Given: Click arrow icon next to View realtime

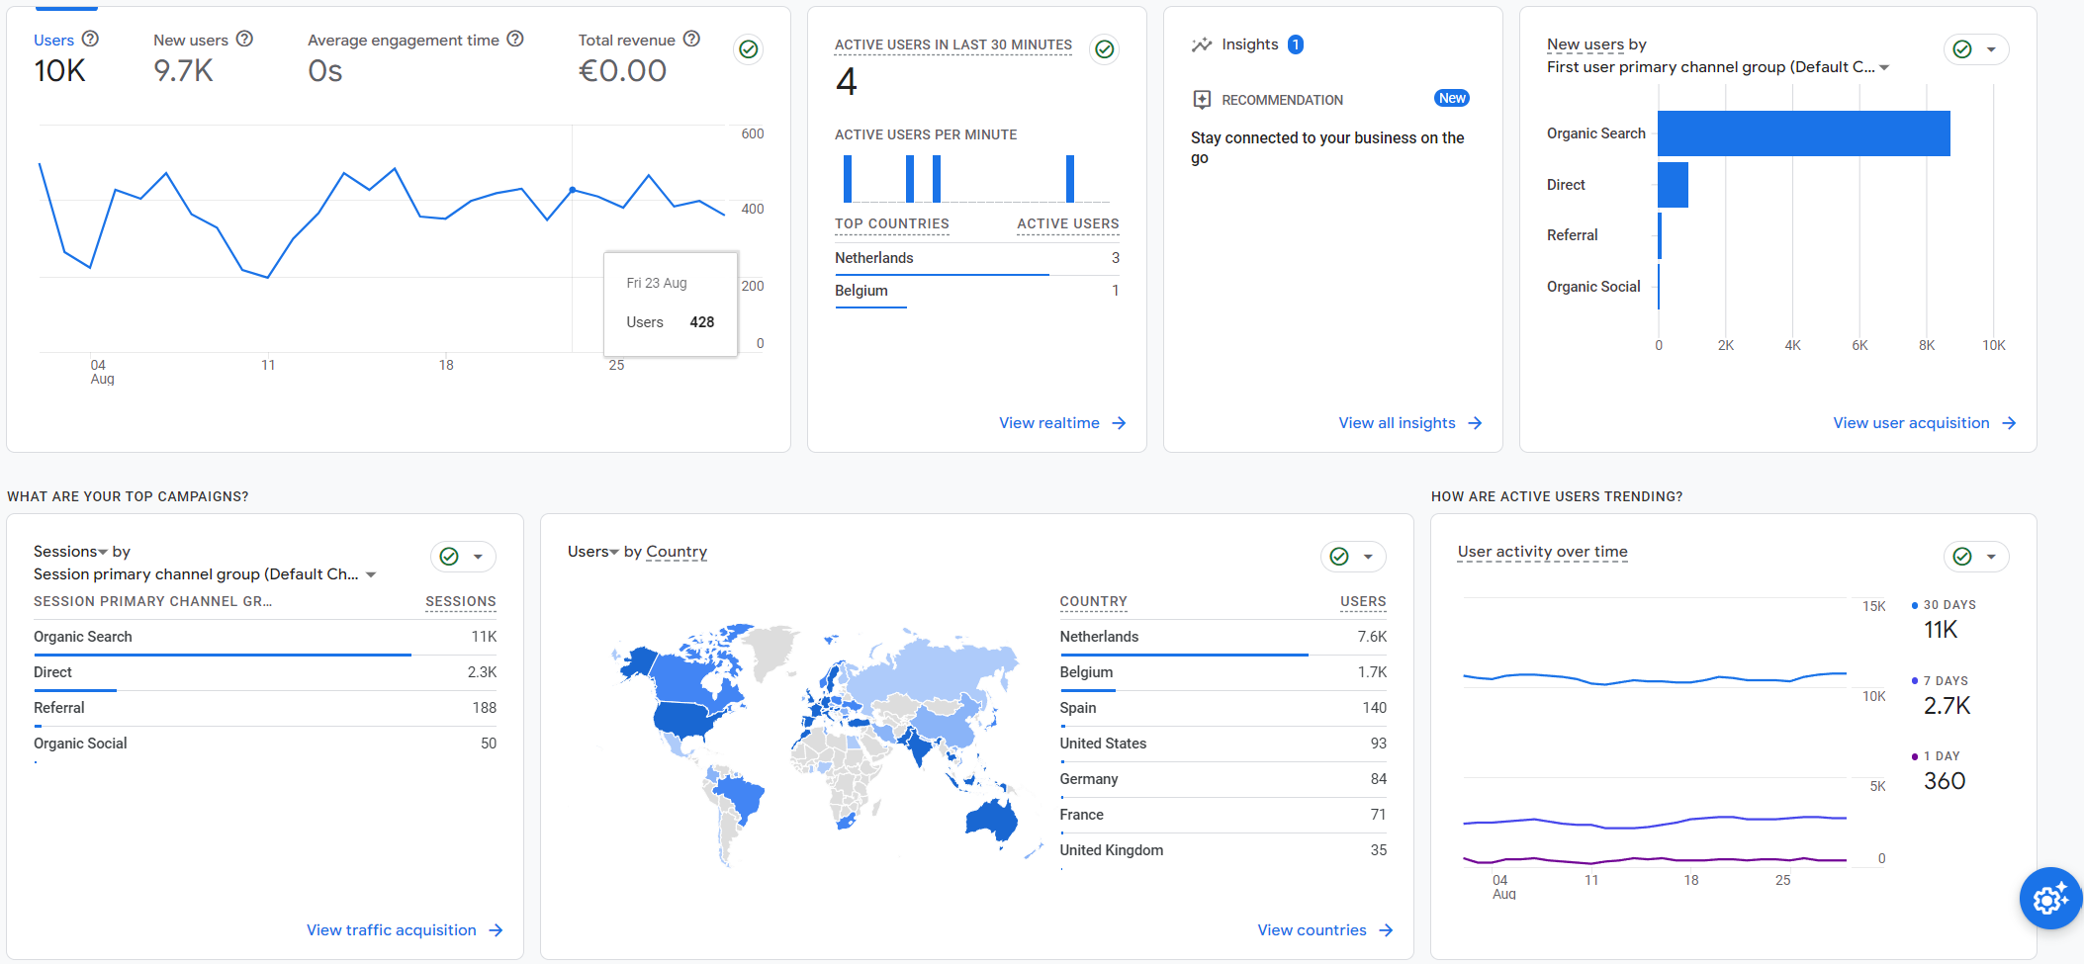Looking at the screenshot, I should point(1119,423).
